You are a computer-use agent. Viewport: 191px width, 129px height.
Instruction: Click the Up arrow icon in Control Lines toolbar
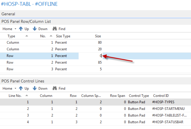coord(21,88)
